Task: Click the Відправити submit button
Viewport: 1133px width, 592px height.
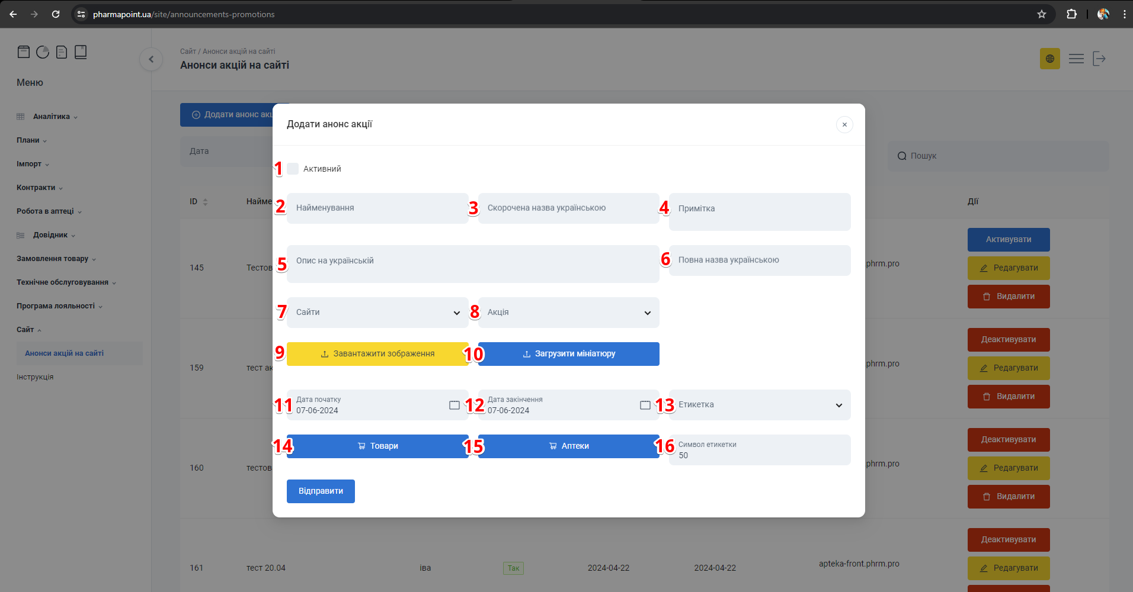Action: click(321, 491)
